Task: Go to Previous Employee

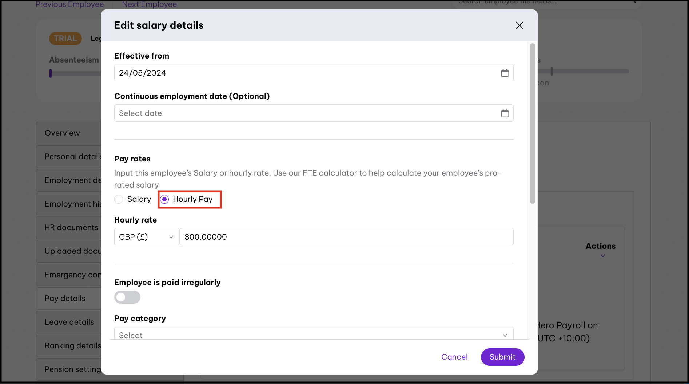Action: [69, 4]
